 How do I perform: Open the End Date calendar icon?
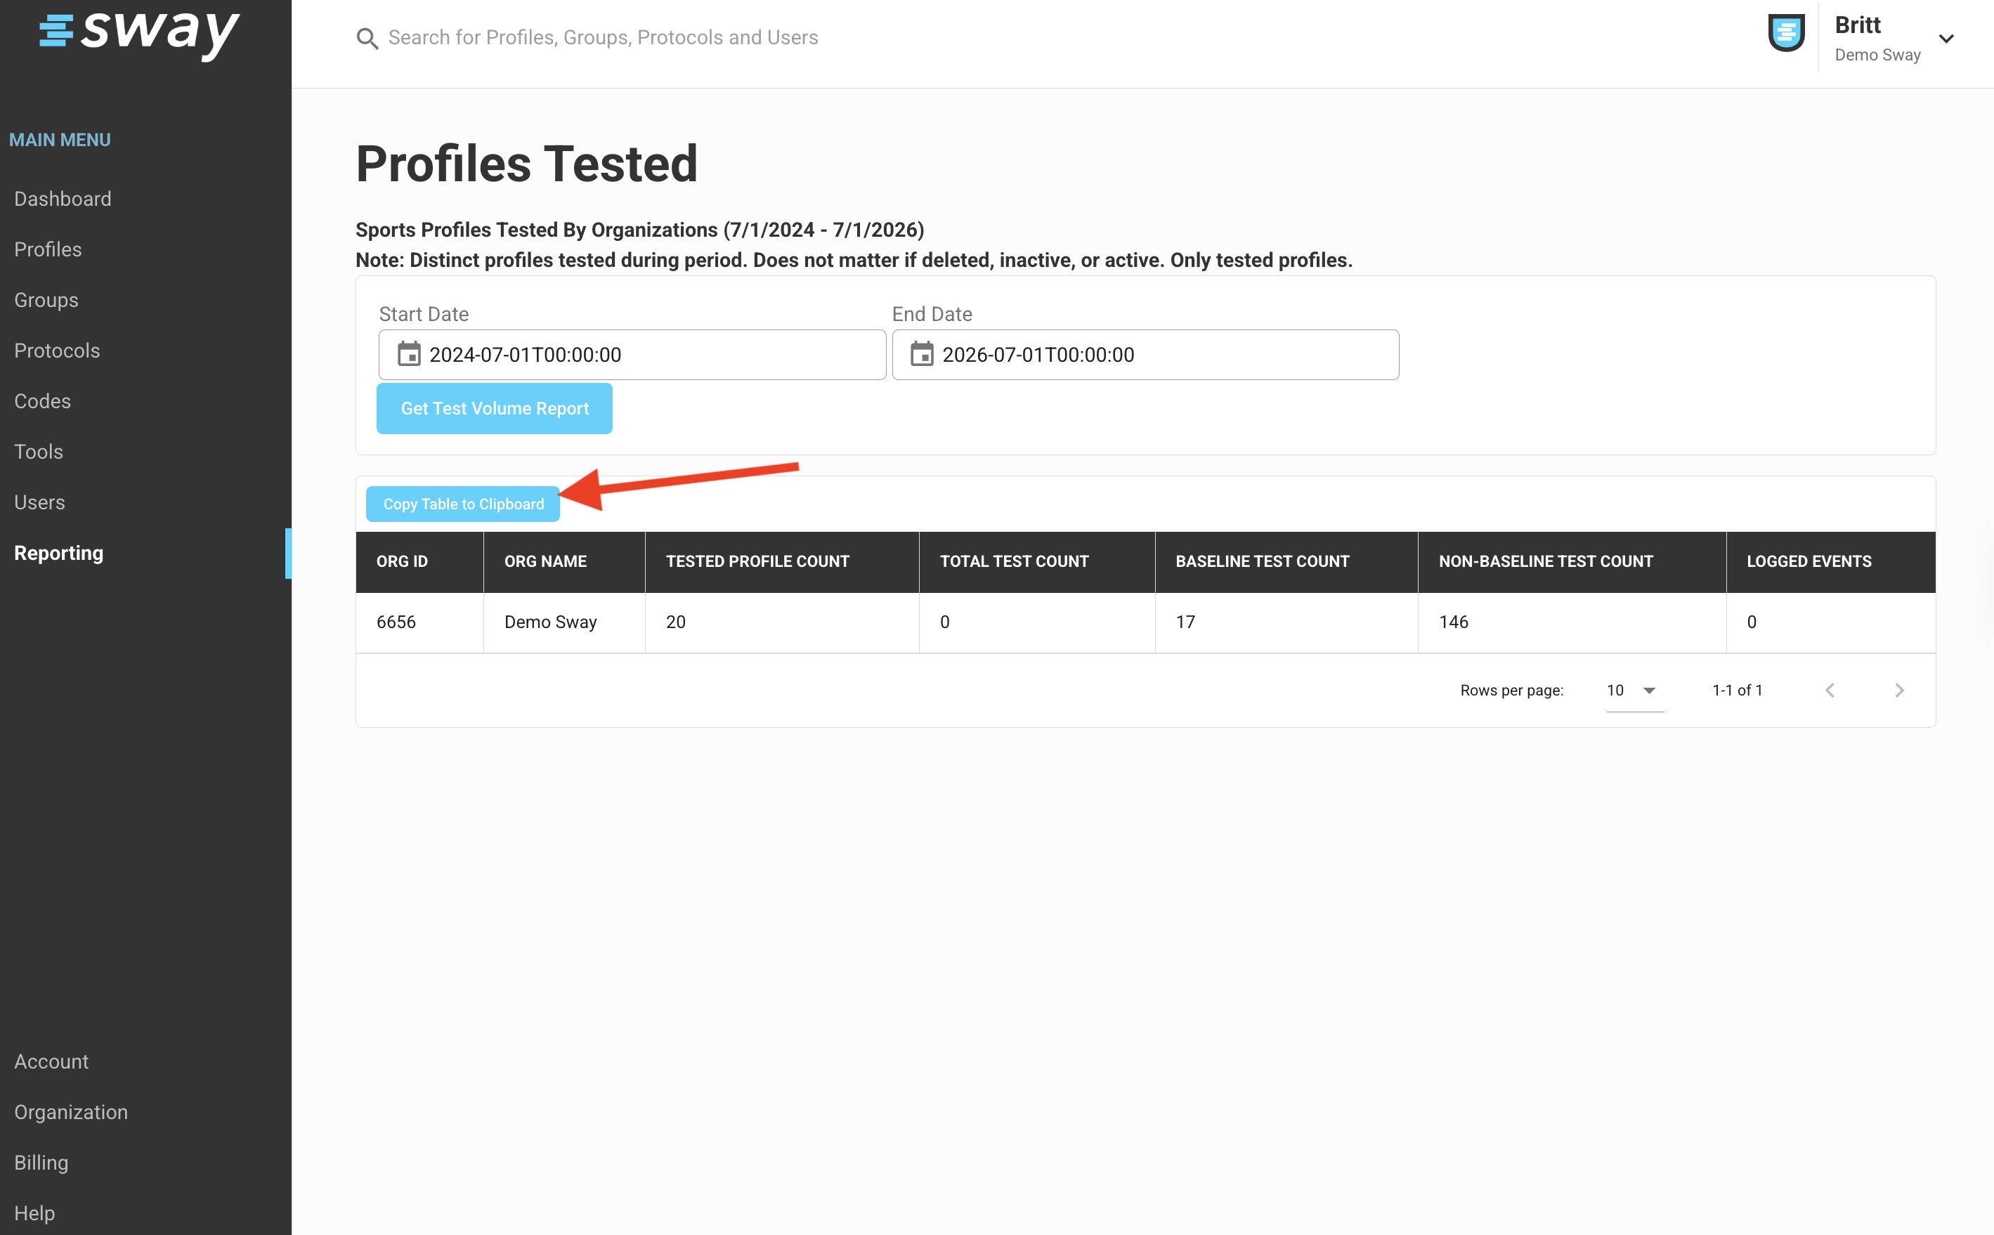[x=921, y=355]
